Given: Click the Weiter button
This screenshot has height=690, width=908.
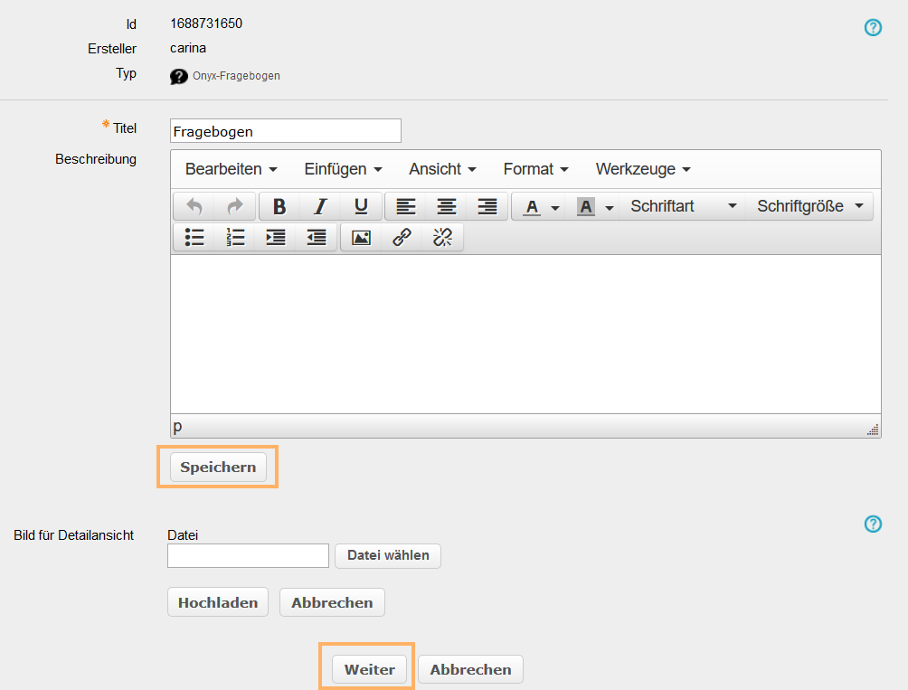Looking at the screenshot, I should coord(370,669).
